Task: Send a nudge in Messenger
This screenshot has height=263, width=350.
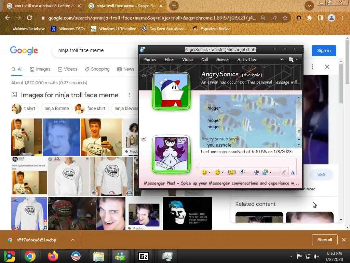Action: coord(232,172)
